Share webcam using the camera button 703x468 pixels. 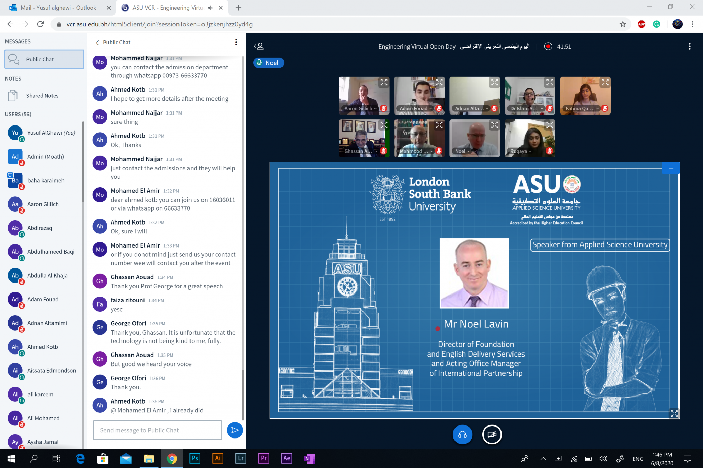coord(492,434)
